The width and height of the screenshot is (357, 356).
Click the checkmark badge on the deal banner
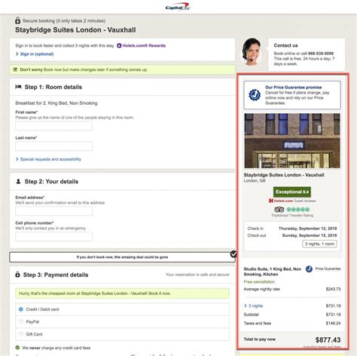pos(233,254)
